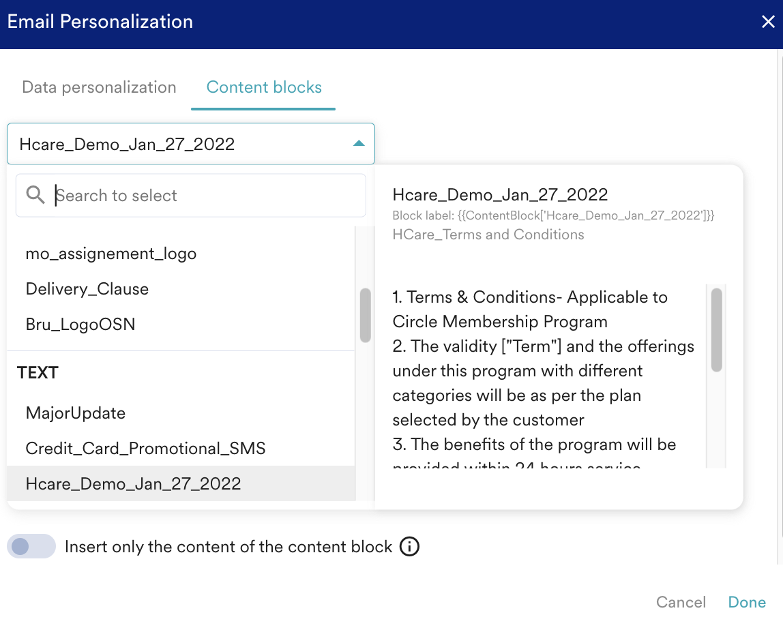Click Cancel to dismiss changes

681,602
